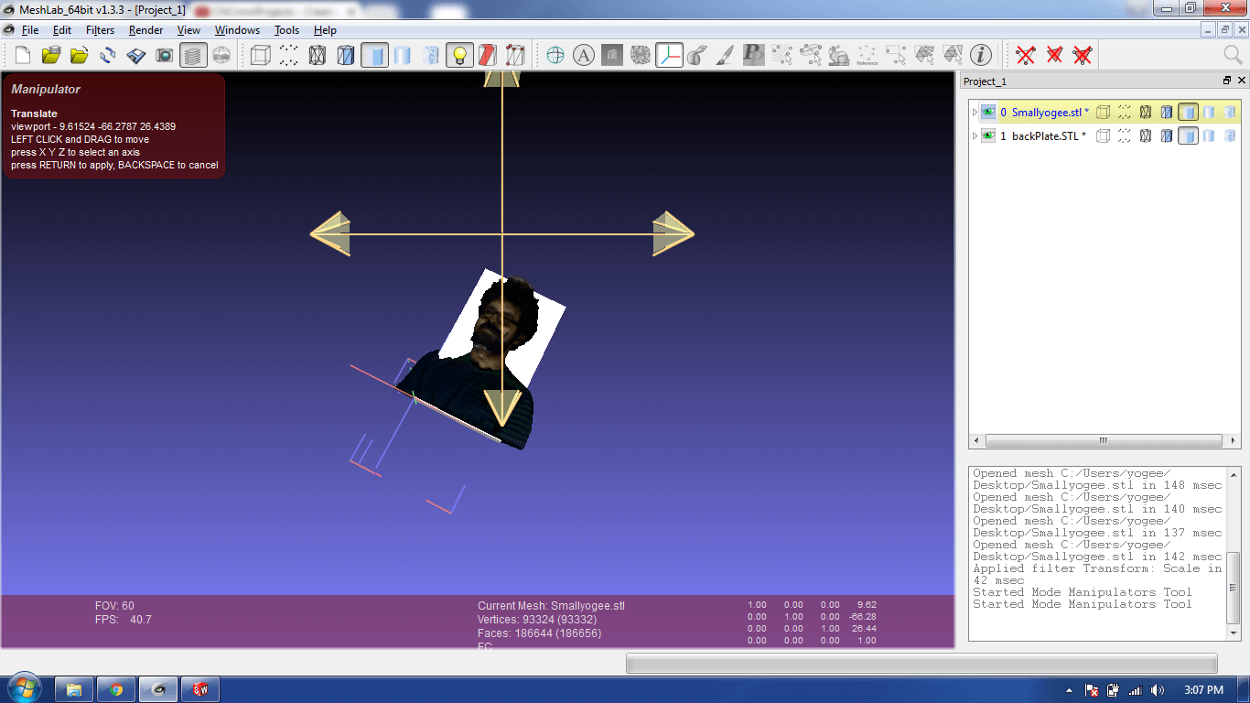Click the search magnifier icon
1250x703 pixels.
[x=1233, y=56]
